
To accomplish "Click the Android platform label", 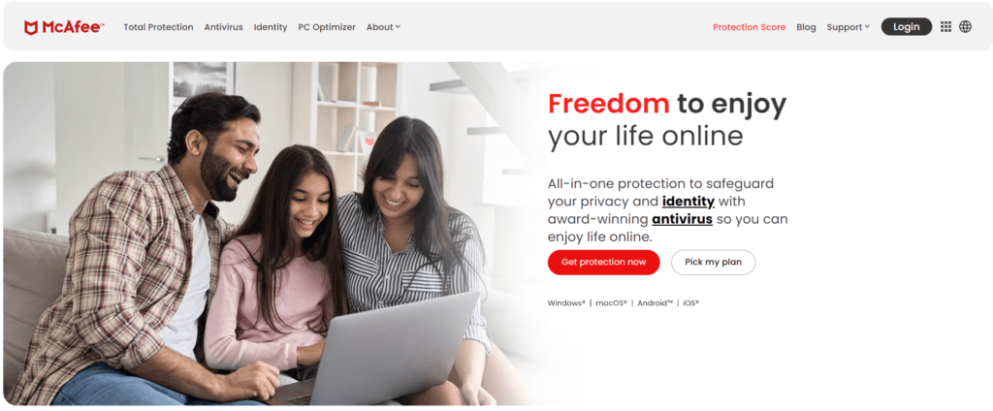I will [656, 303].
